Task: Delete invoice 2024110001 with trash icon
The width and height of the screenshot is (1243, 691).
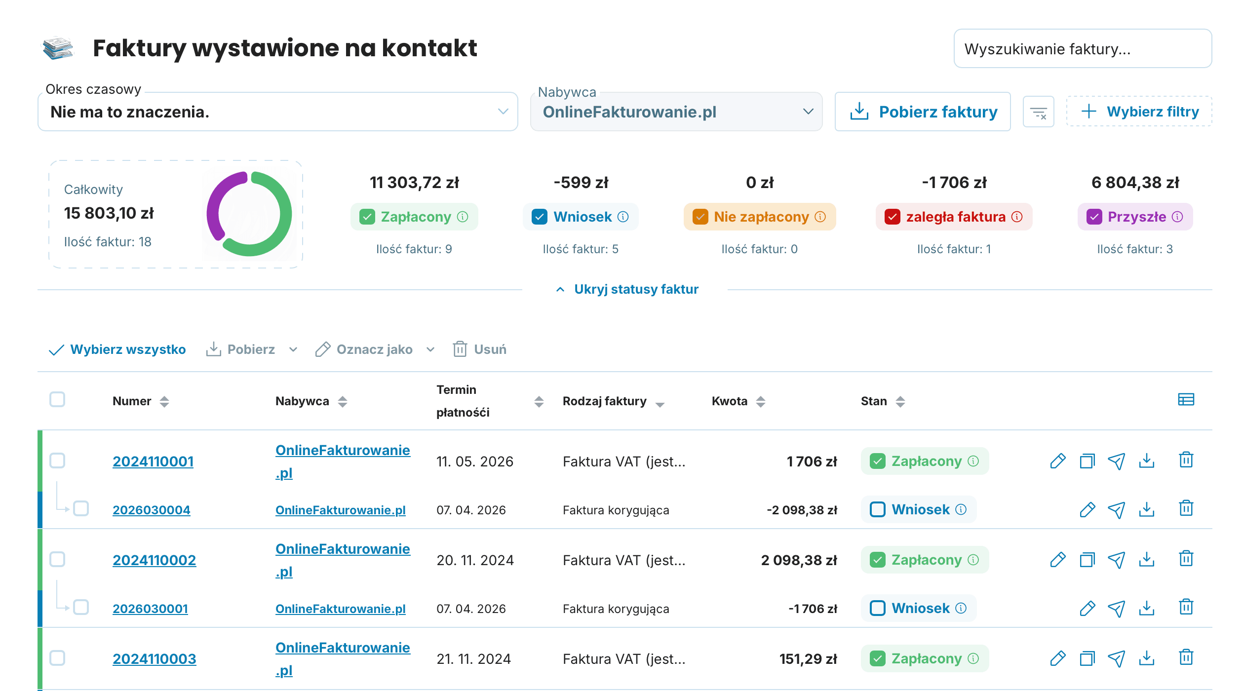Action: 1186,460
